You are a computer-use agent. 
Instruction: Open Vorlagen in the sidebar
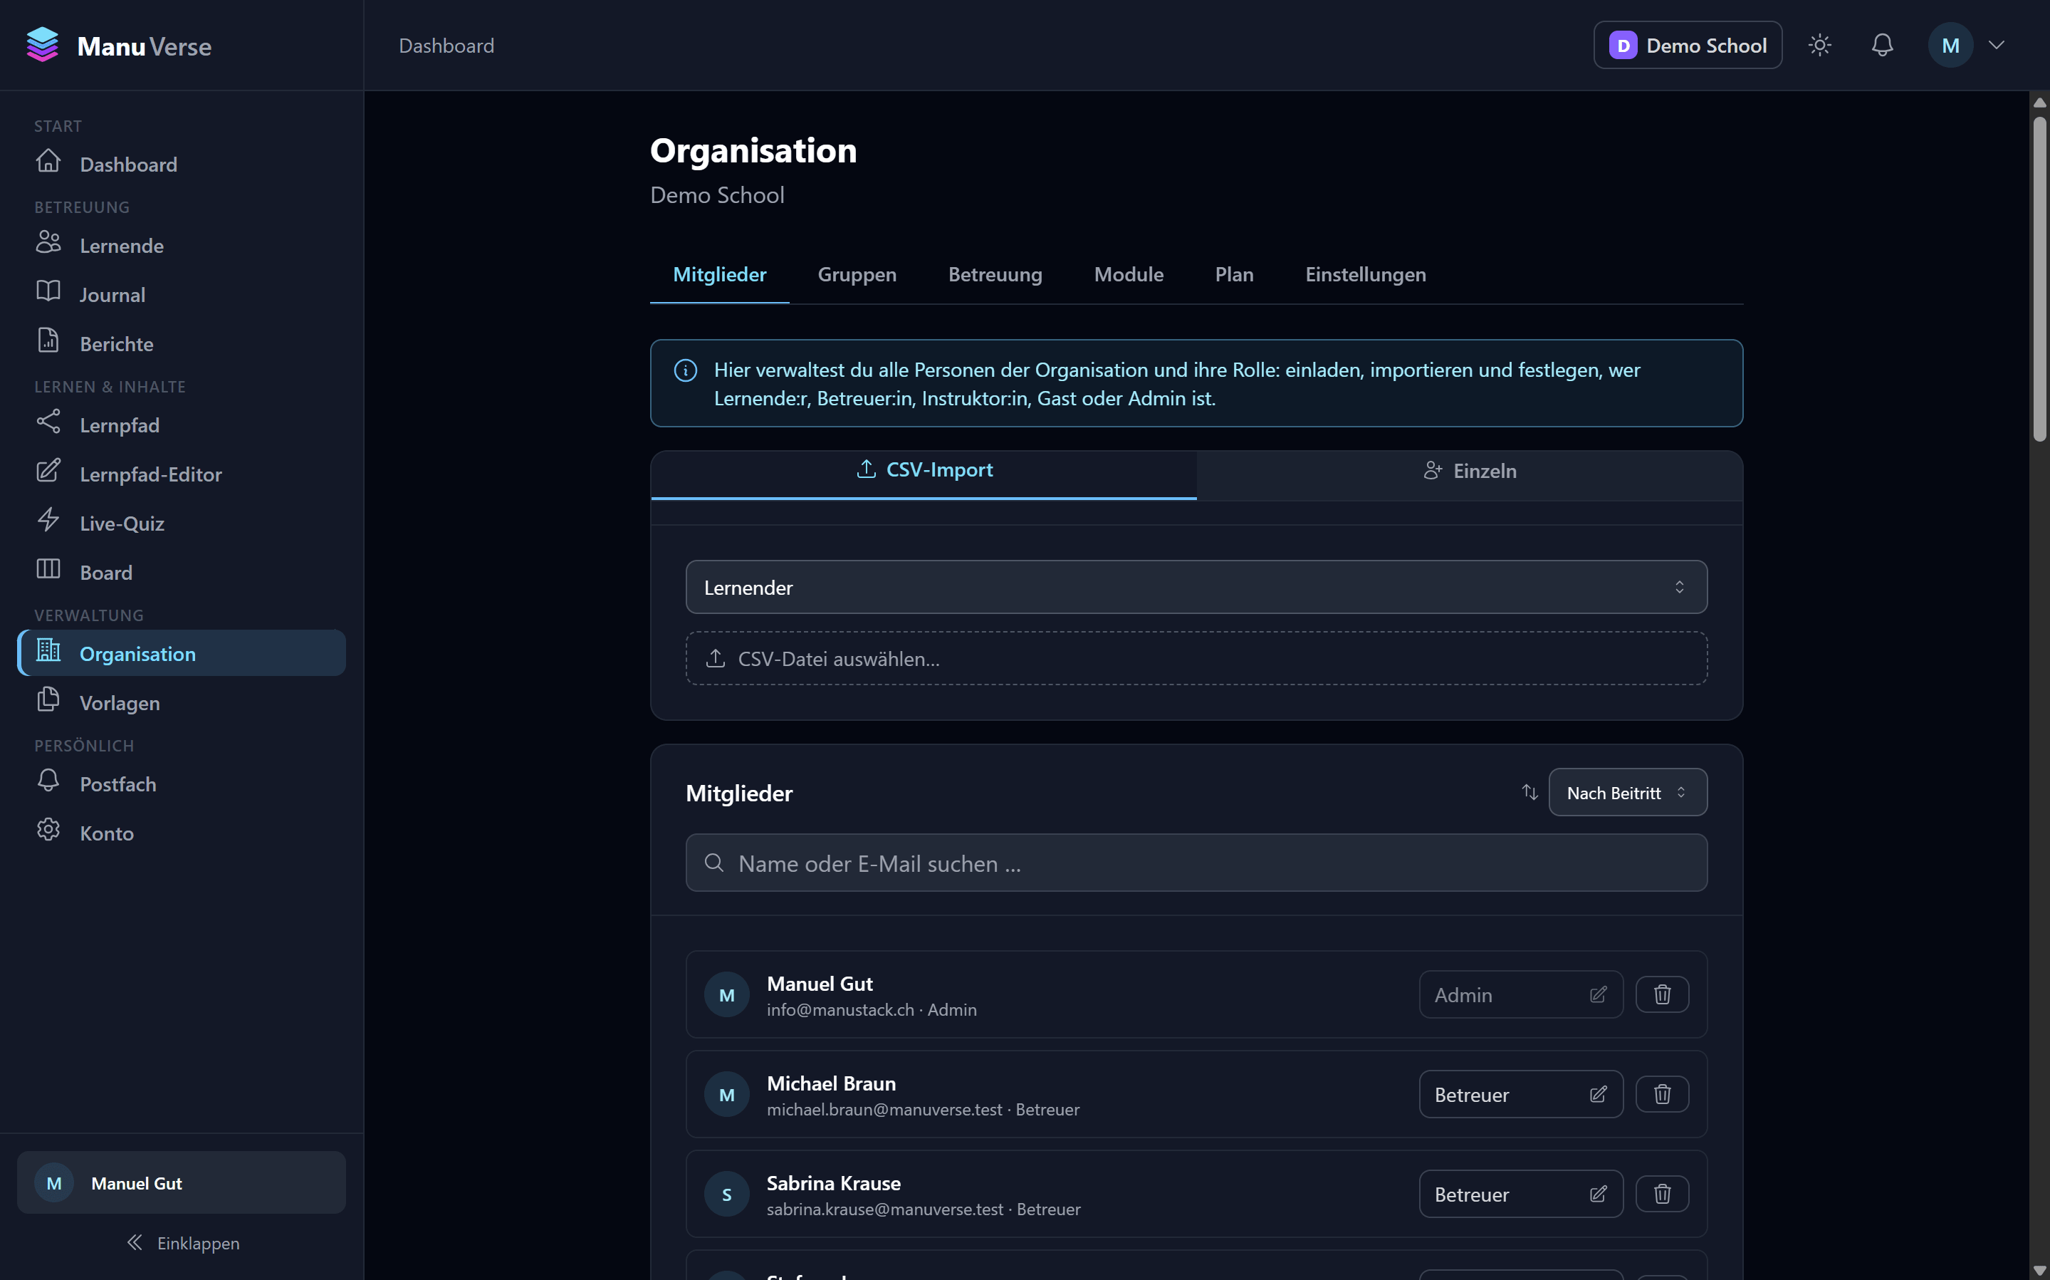pos(181,702)
